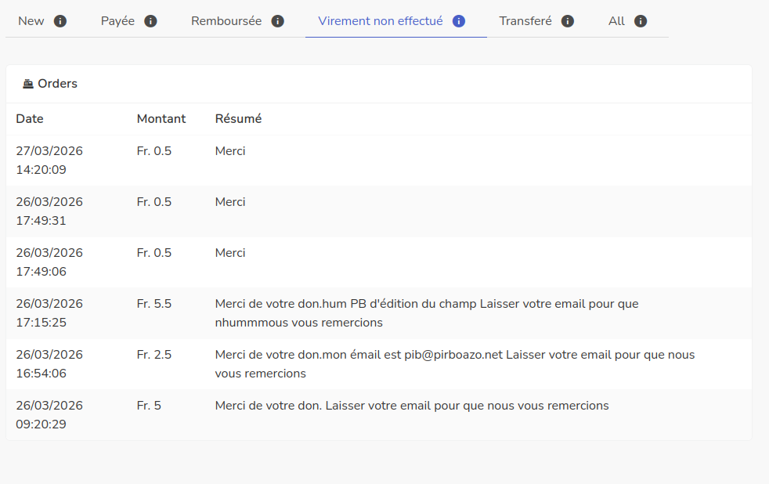Switch to the New tab

point(31,21)
